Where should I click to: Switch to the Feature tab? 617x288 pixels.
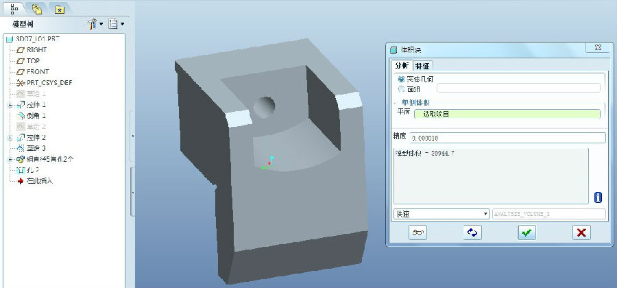point(422,66)
